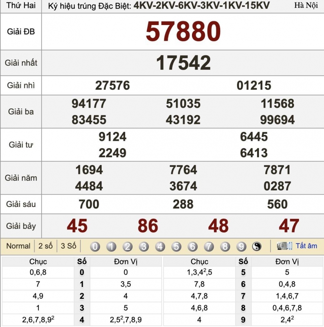
Task: Click the yin-yang icon
Action: click(x=257, y=246)
